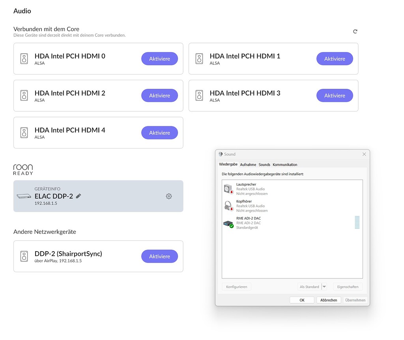This screenshot has height=340, width=404.
Task: Select 'Standardgerät' status text
Action: pos(247,227)
